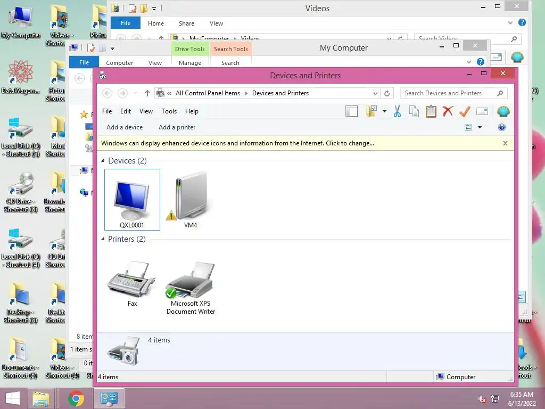Open the View menu in Devices and Printers
Viewport: 545px width, 409px height.
(x=146, y=111)
